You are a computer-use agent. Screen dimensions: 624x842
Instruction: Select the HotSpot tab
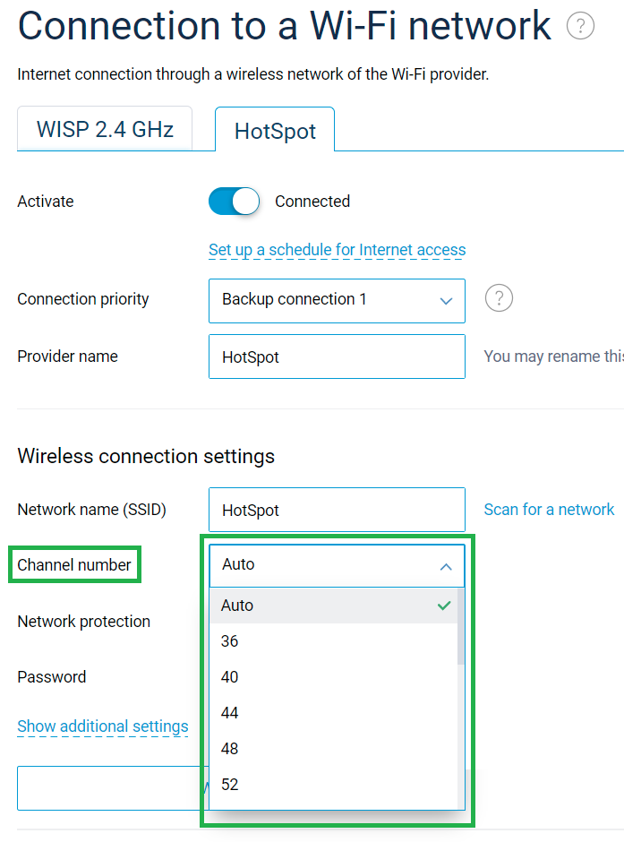tap(275, 132)
